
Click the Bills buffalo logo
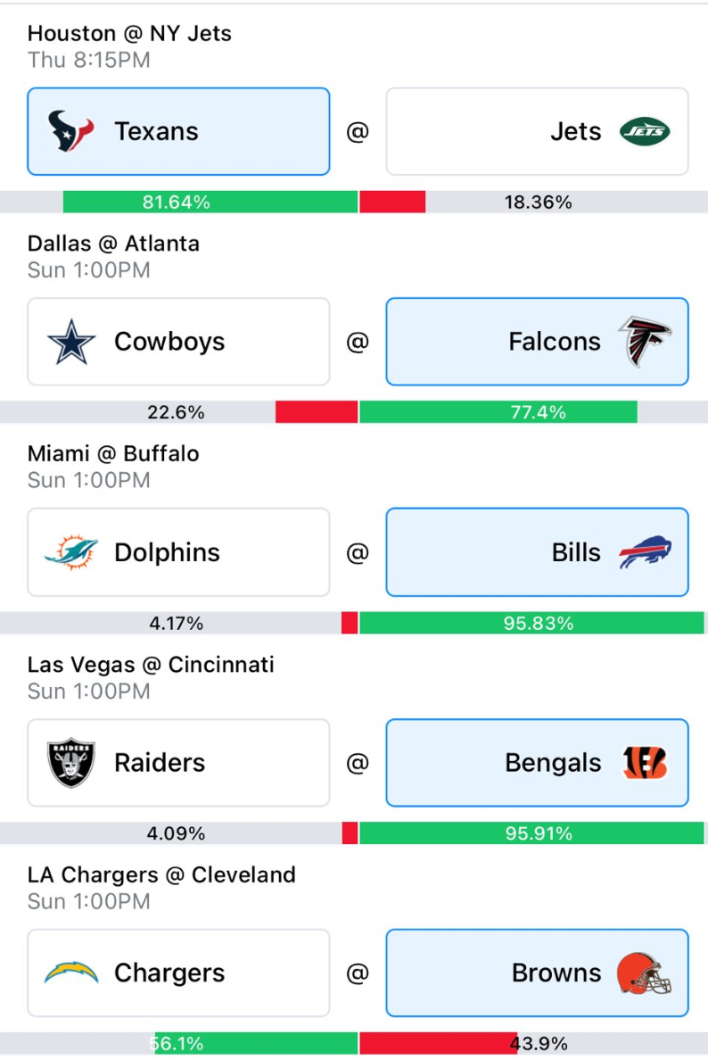[x=645, y=552]
